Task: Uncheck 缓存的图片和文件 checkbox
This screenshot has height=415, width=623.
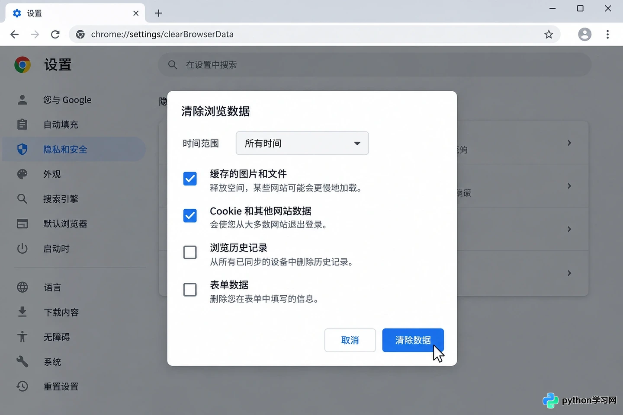Action: 190,179
